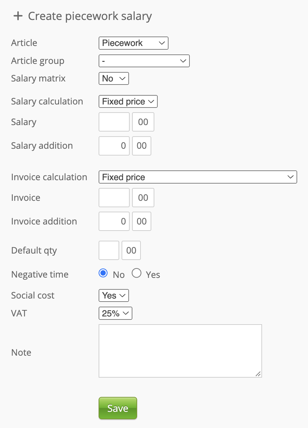Focus the Invoice addition amount field
Screen dimensions: 308x428
(114, 222)
